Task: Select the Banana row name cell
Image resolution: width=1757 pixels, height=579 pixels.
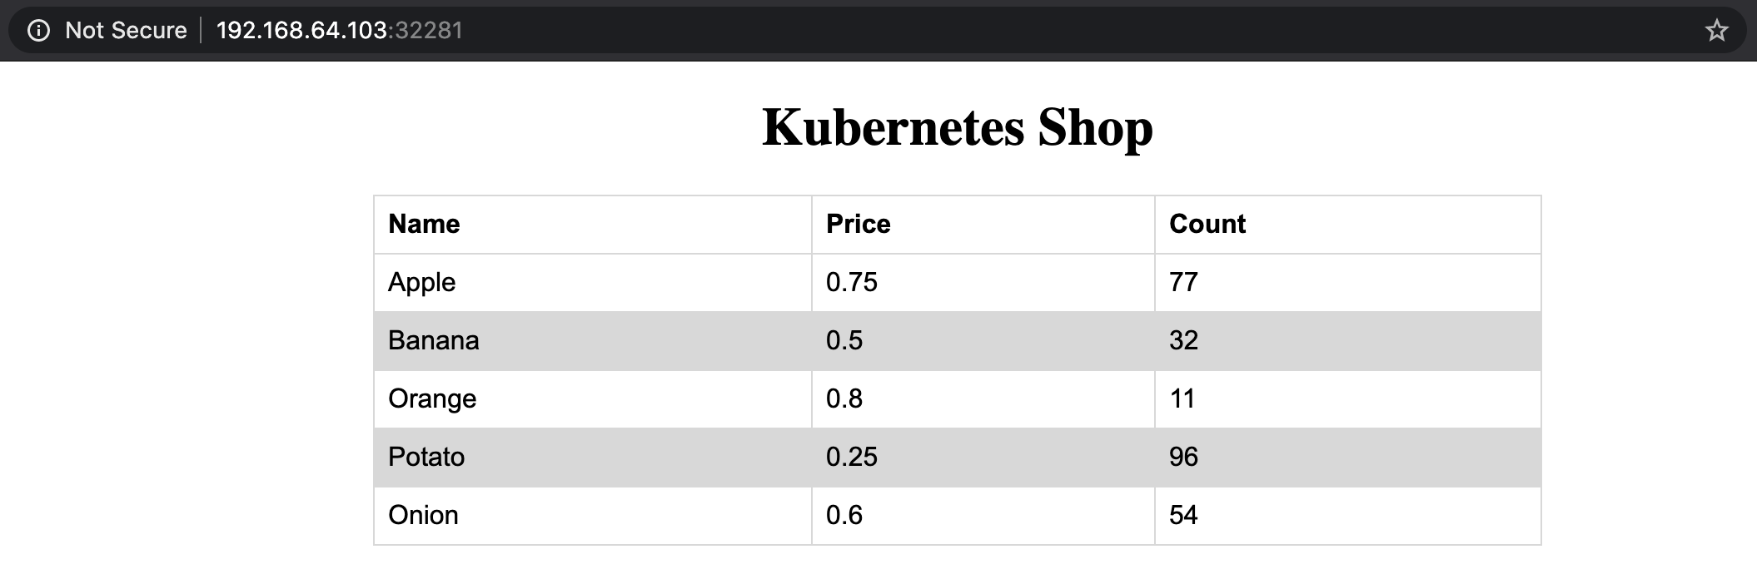Action: coord(433,340)
